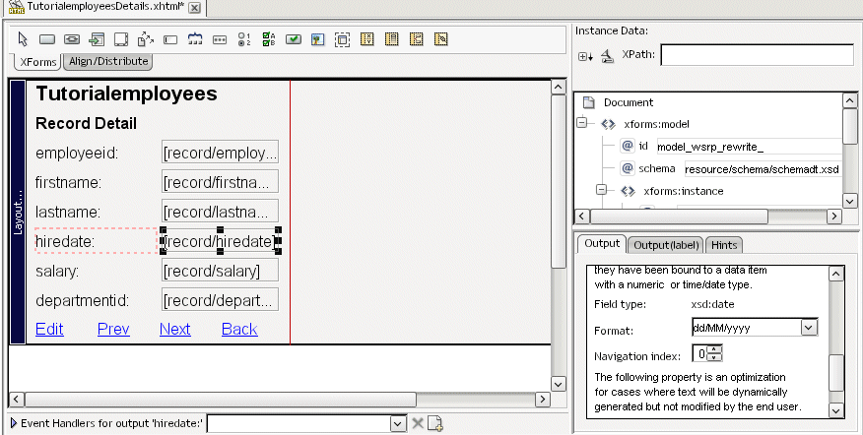Image resolution: width=863 pixels, height=435 pixels.
Task: Click the @ icon next to id
Action: (628, 146)
